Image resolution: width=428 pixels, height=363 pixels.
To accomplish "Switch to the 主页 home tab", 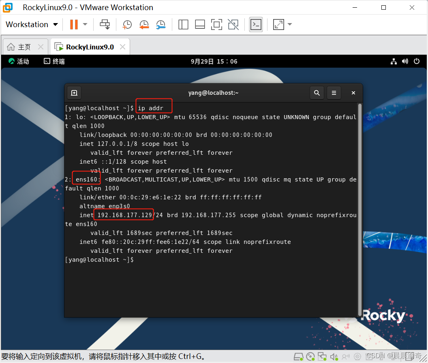I will point(25,47).
